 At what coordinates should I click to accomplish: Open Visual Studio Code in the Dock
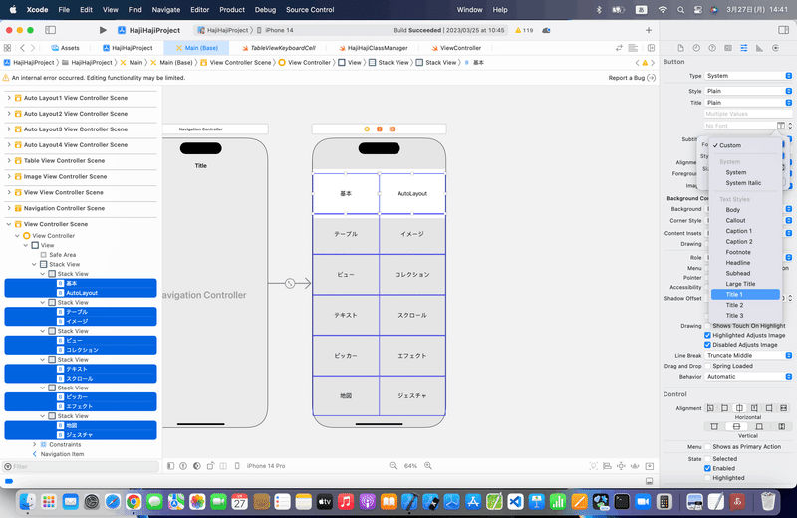pyautogui.click(x=515, y=502)
